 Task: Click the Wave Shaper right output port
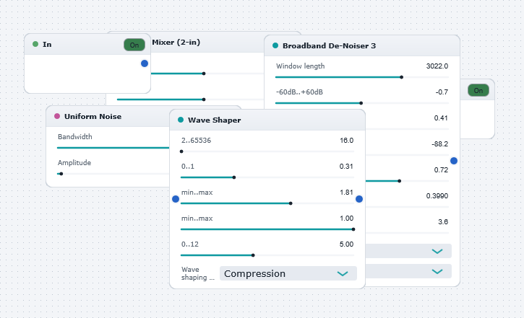[x=359, y=199]
